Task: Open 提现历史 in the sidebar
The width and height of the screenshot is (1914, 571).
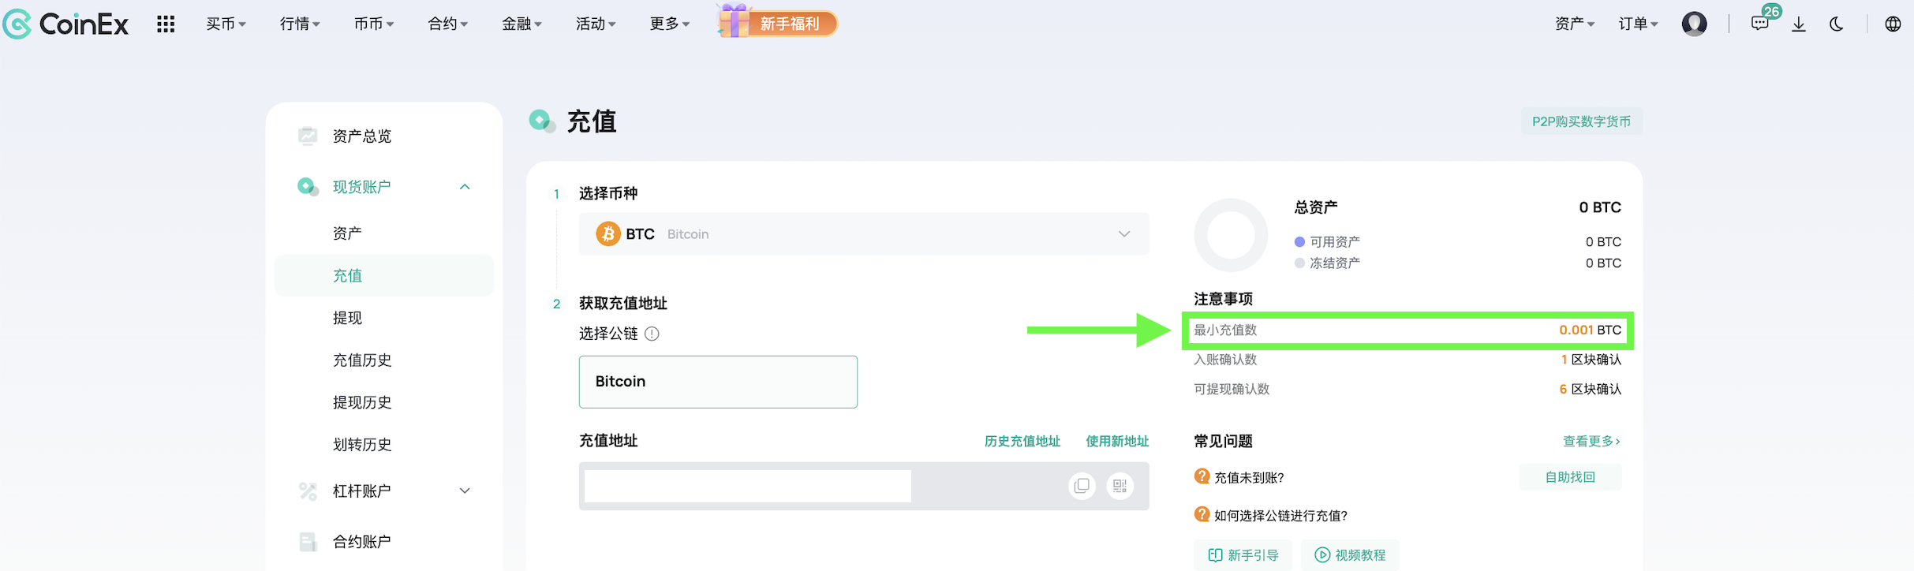Action: click(x=362, y=402)
